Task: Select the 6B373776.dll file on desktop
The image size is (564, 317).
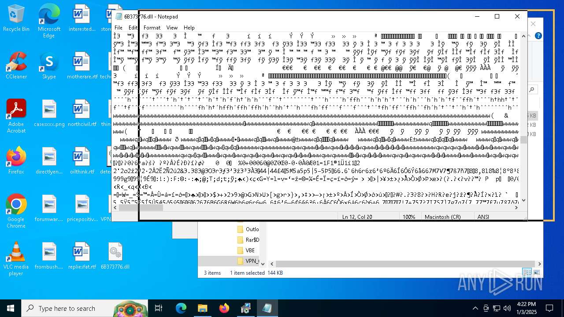Action: click(115, 256)
